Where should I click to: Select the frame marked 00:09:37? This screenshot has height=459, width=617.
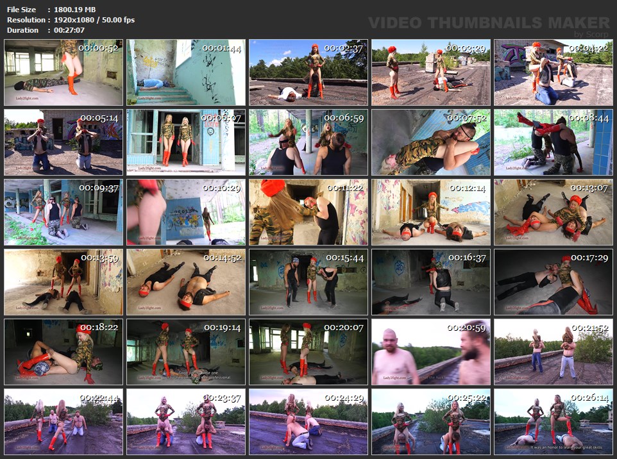63,212
